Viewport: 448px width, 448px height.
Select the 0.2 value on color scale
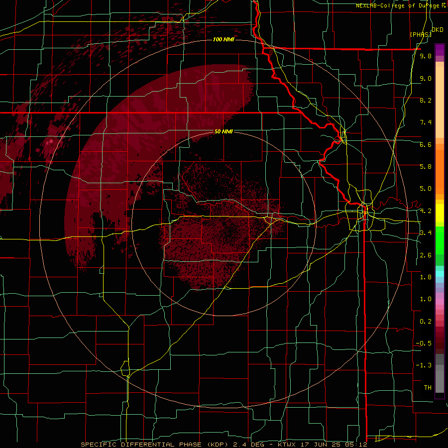click(x=426, y=322)
